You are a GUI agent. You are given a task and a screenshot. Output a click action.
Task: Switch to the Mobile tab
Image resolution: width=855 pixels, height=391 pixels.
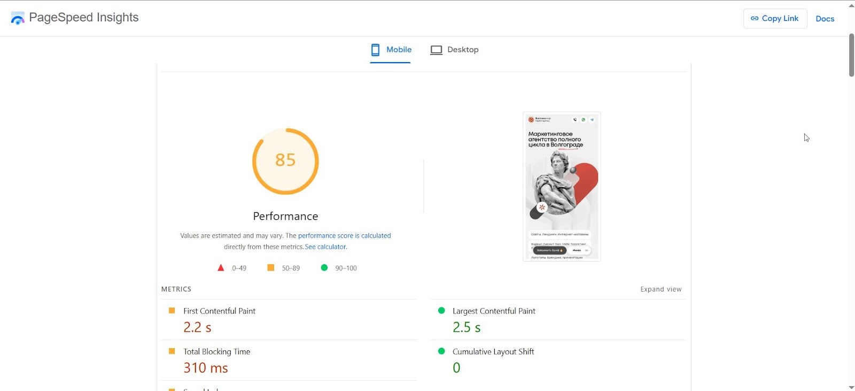(399, 50)
